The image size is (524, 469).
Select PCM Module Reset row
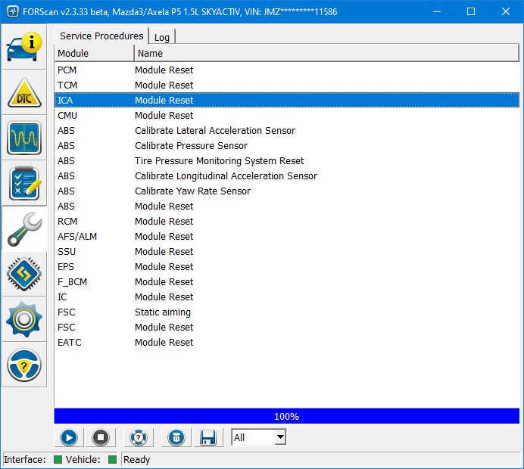[287, 70]
